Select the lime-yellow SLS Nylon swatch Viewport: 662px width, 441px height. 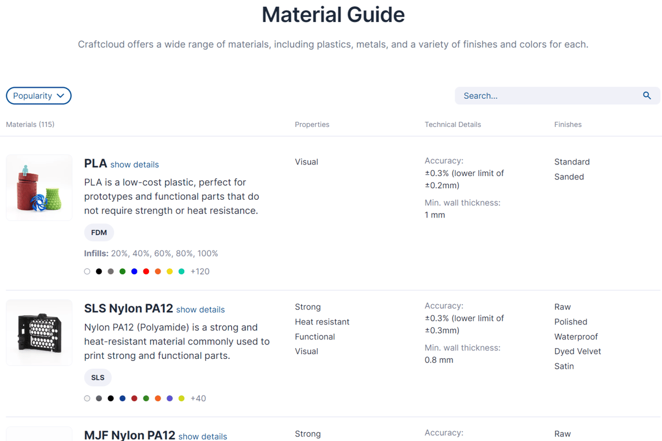(x=181, y=399)
